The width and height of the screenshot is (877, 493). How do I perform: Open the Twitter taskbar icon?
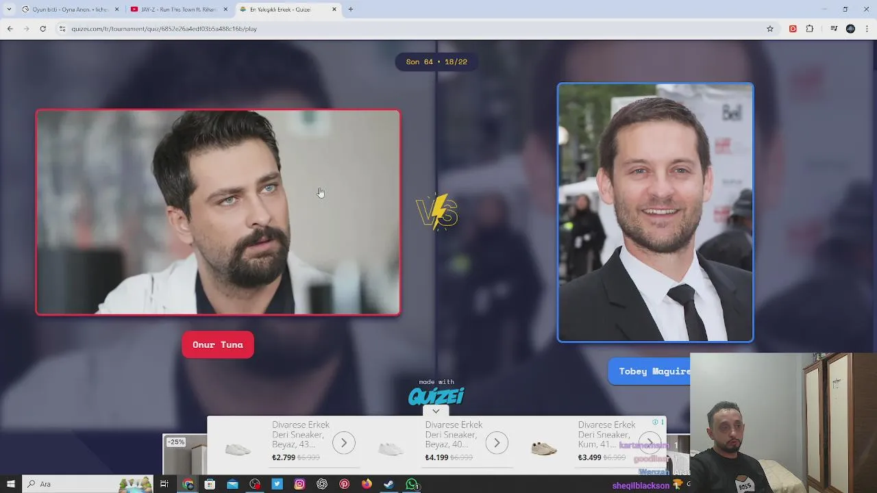click(277, 484)
